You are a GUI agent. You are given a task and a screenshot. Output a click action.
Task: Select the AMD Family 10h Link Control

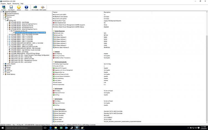tap(21, 62)
